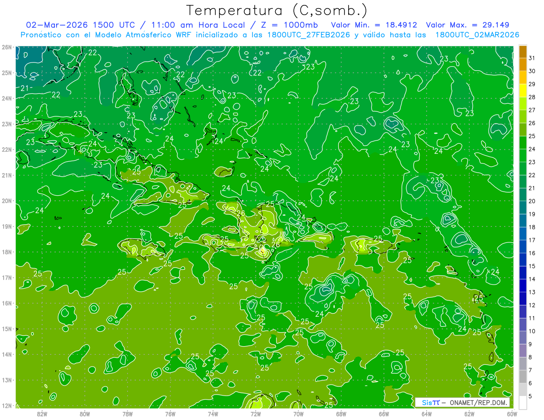This screenshot has height=420, width=544.
Task: Pick the gray swatch between 7 and 8
Action: 523,364
